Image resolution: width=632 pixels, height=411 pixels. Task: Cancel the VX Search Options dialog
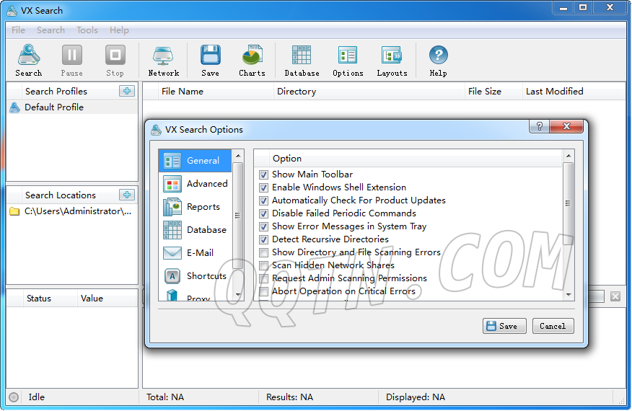[x=553, y=326]
